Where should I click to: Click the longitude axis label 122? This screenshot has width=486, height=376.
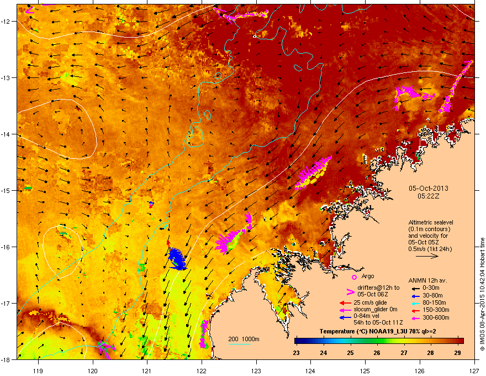click(x=202, y=370)
